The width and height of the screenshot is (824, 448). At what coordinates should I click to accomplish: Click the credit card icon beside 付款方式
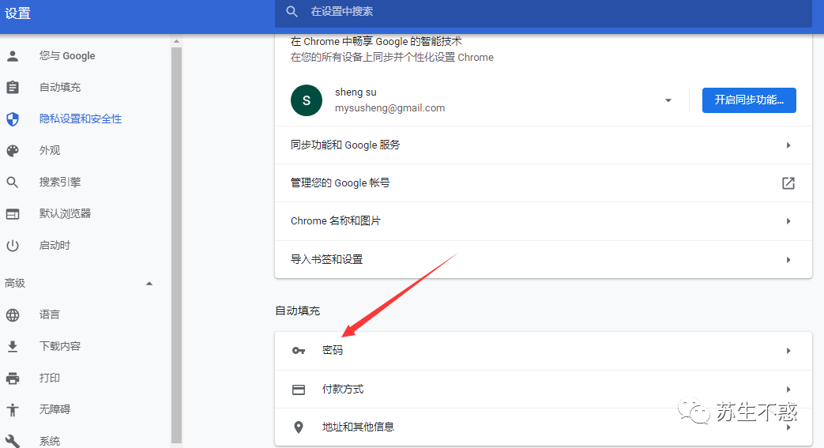299,390
